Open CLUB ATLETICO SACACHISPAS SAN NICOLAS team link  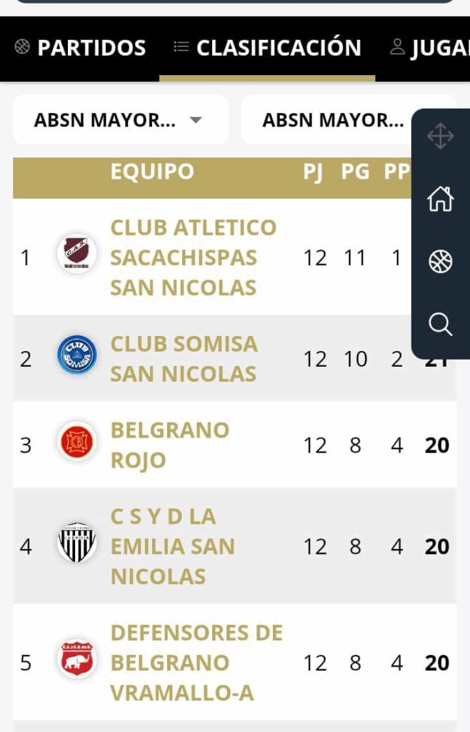194,257
